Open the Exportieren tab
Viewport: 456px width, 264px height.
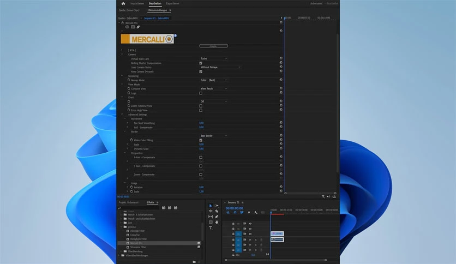click(x=172, y=3)
